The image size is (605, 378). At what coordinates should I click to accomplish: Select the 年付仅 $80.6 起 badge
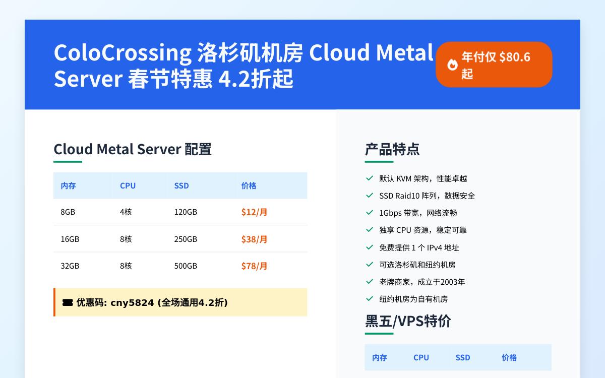[x=494, y=65]
